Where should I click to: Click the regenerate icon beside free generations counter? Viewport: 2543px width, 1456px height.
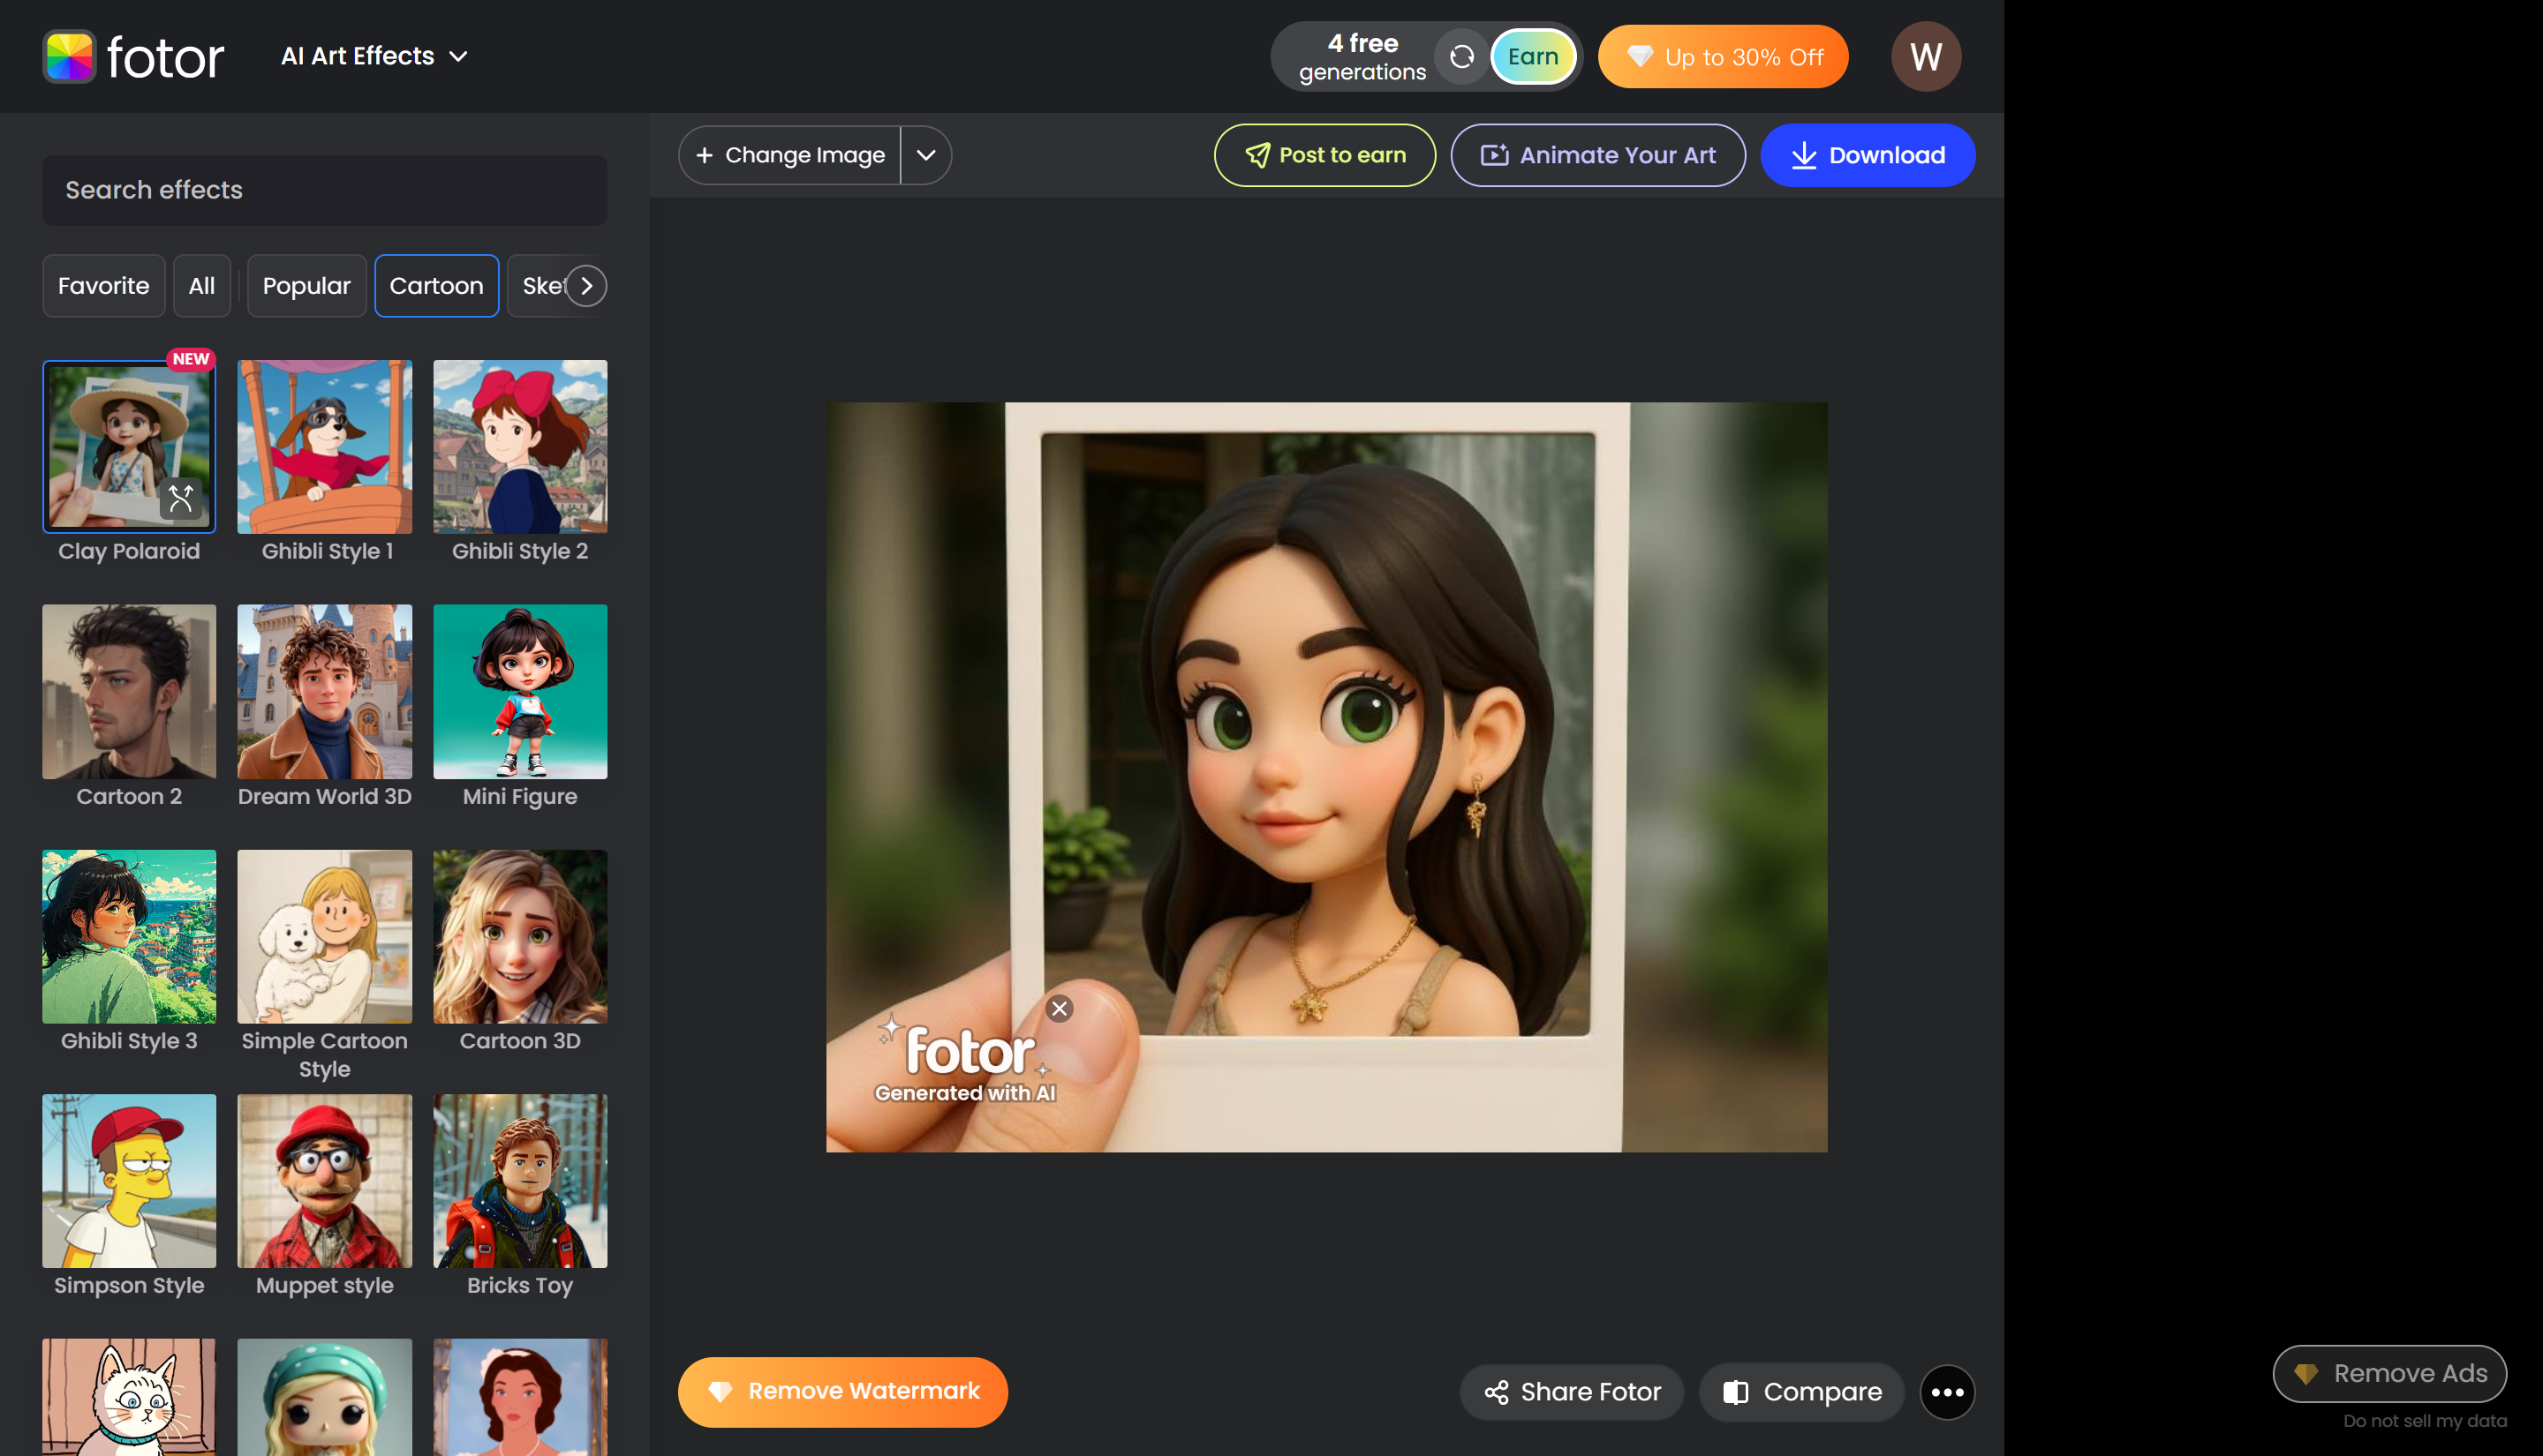coord(1461,56)
